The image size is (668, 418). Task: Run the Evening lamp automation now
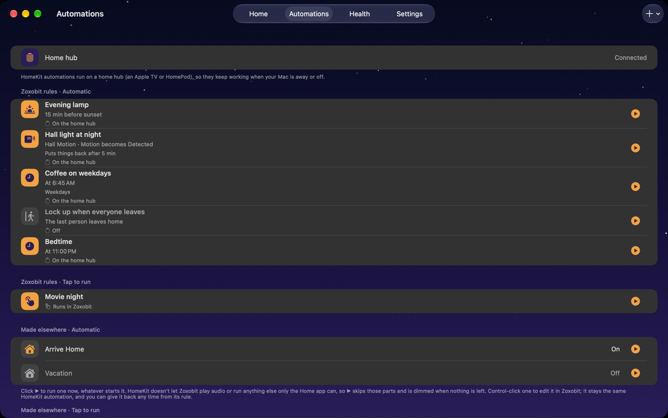coord(635,114)
